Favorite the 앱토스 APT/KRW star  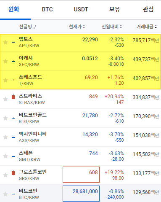click(5, 42)
